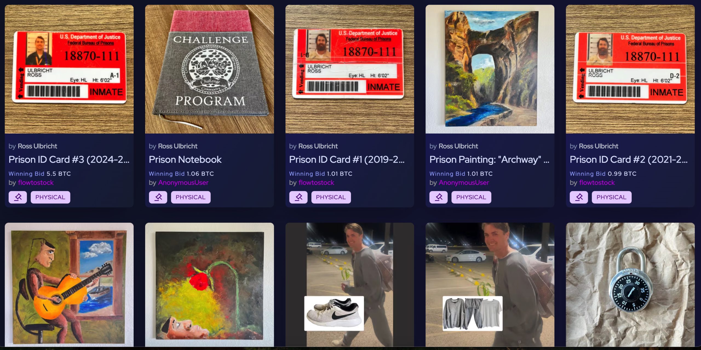Select the PHYSICAL tag on Prison Notebook card
This screenshot has height=350, width=701.
click(x=191, y=197)
